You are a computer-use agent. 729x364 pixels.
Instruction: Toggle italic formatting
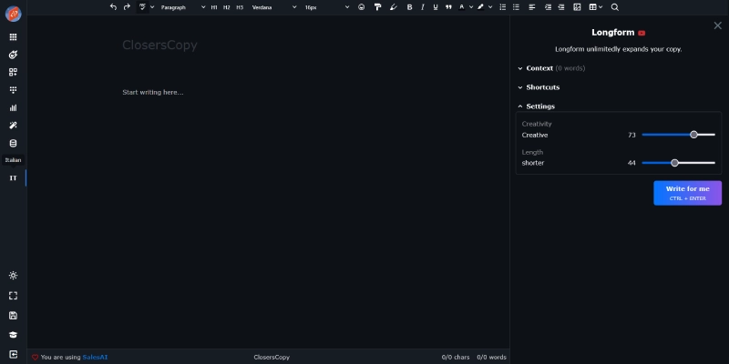(x=422, y=7)
